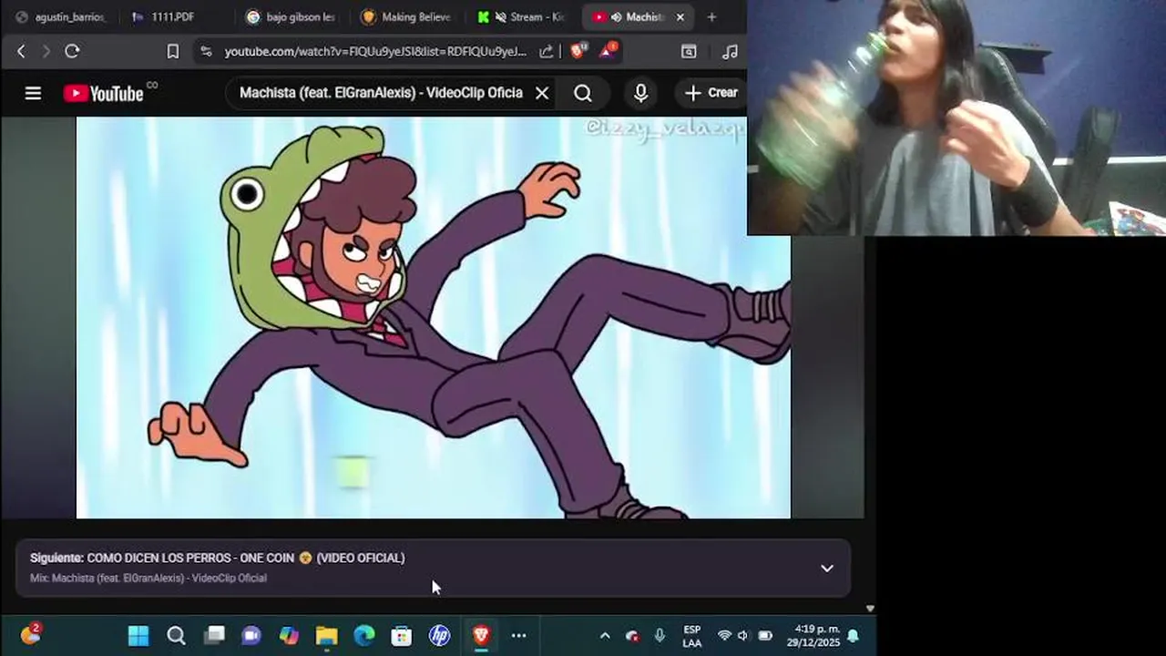Share the page using the share icon
Image resolution: width=1166 pixels, height=656 pixels.
pyautogui.click(x=547, y=52)
